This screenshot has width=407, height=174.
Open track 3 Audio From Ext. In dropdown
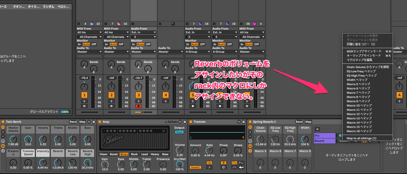click(x=144, y=32)
